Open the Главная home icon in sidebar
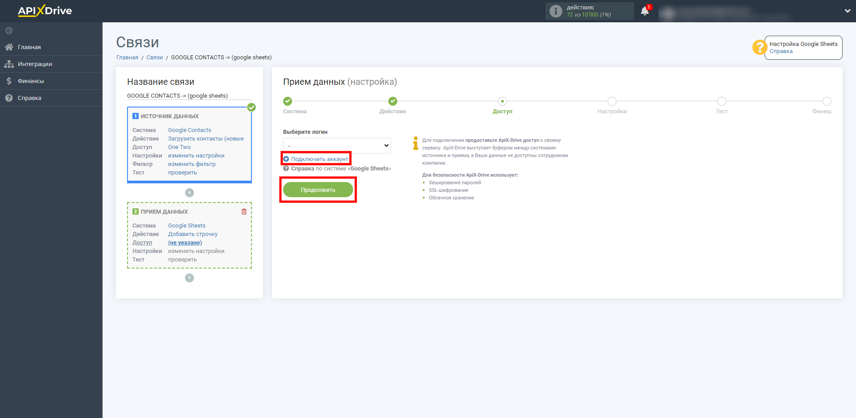 coord(9,47)
